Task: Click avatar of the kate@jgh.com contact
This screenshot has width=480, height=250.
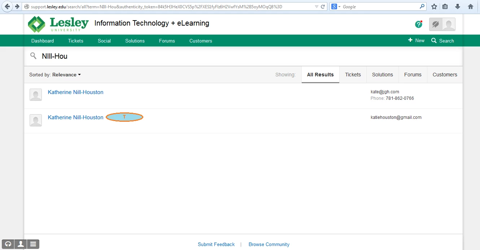Action: 36,95
